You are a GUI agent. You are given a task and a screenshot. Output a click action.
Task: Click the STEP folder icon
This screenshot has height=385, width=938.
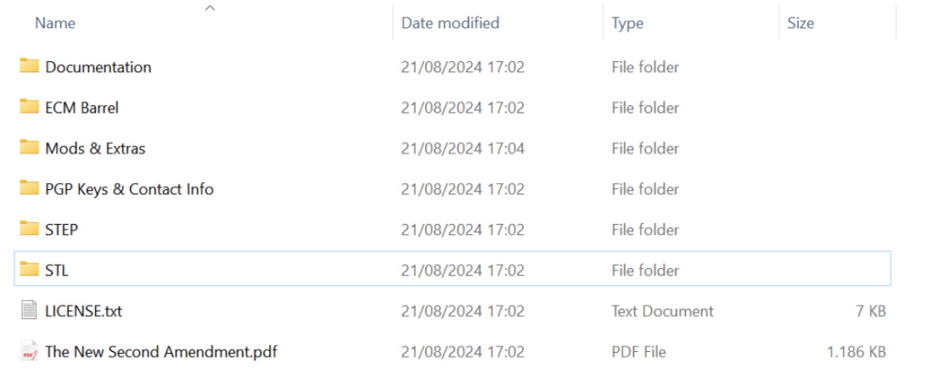[29, 229]
